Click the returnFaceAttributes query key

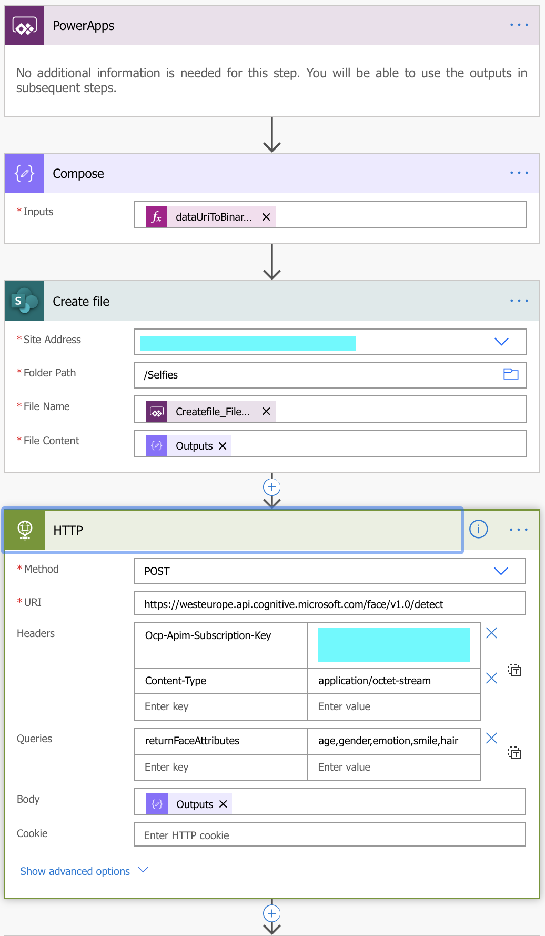click(221, 741)
